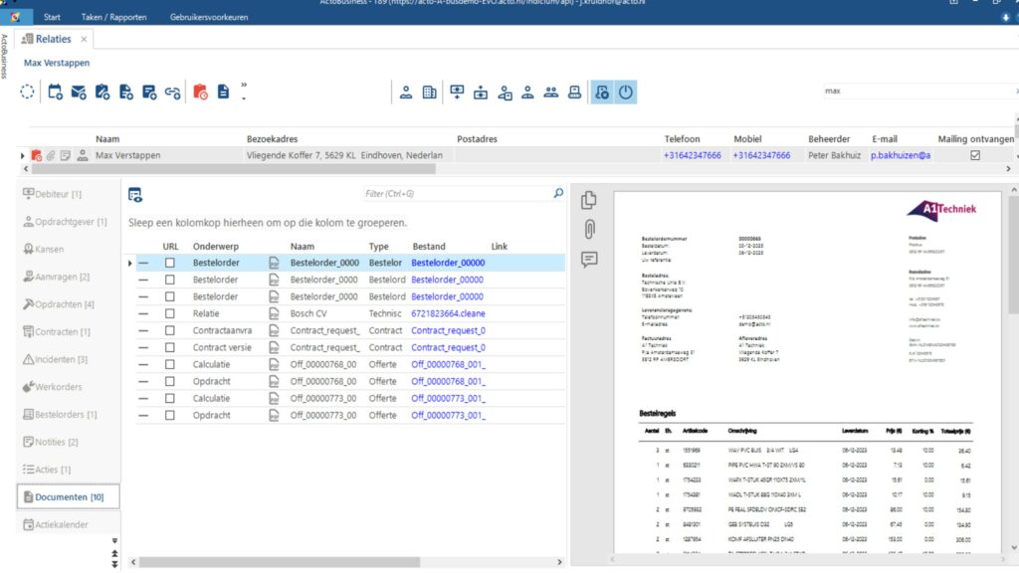1019x573 pixels.
Task: Click the document view icon above grid
Action: tap(135, 195)
